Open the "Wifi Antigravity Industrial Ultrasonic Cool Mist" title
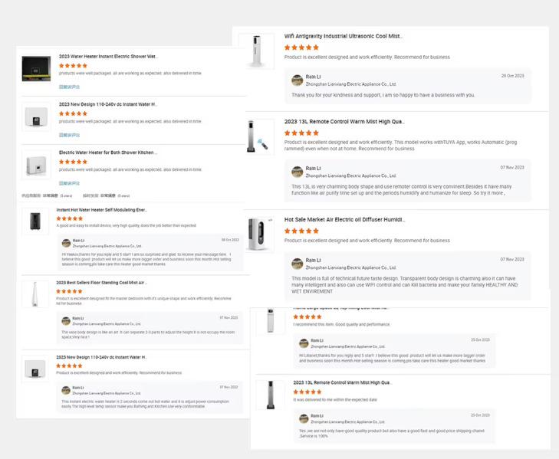This screenshot has width=559, height=459. tap(343, 36)
